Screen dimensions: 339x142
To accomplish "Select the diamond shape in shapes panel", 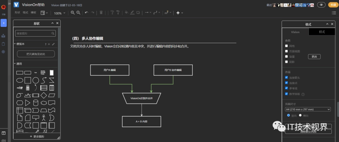I will tap(44, 95).
